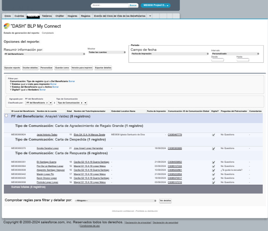Remove the Digital filter with Borrar
The width and height of the screenshot is (268, 231).
(43, 90)
